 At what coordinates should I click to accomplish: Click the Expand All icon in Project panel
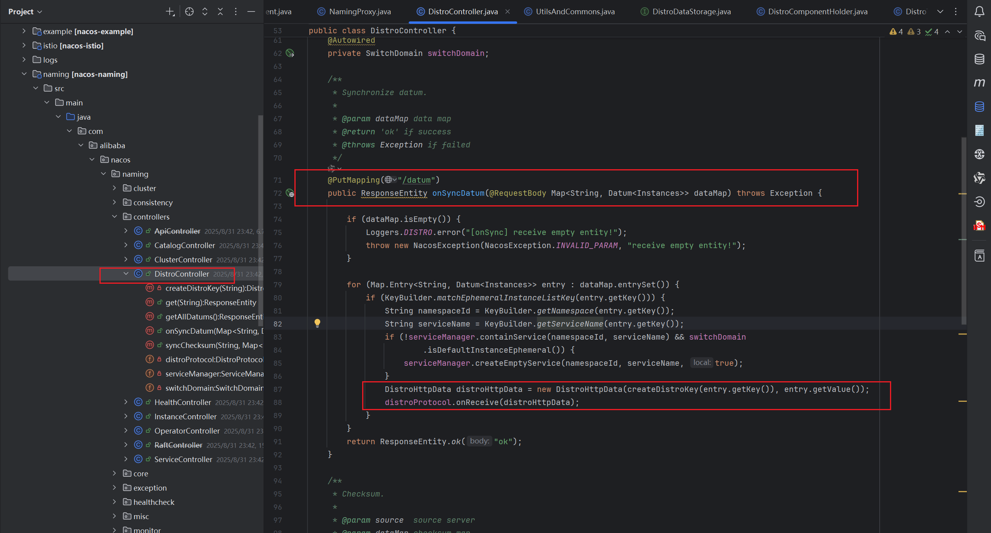click(x=205, y=11)
